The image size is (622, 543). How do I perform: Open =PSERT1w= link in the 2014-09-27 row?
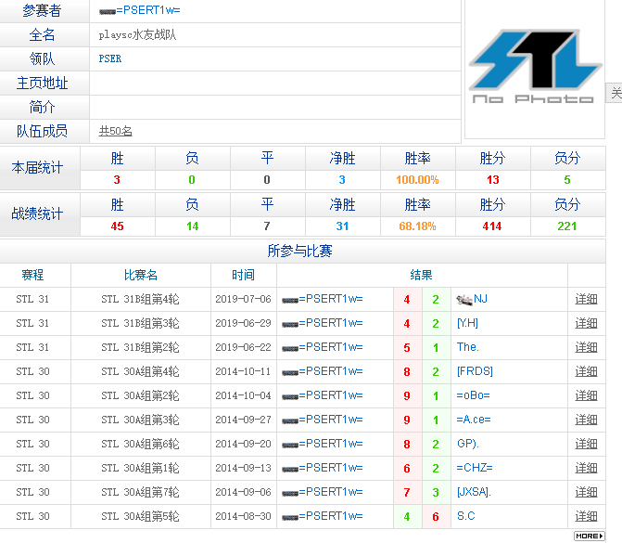click(x=331, y=420)
